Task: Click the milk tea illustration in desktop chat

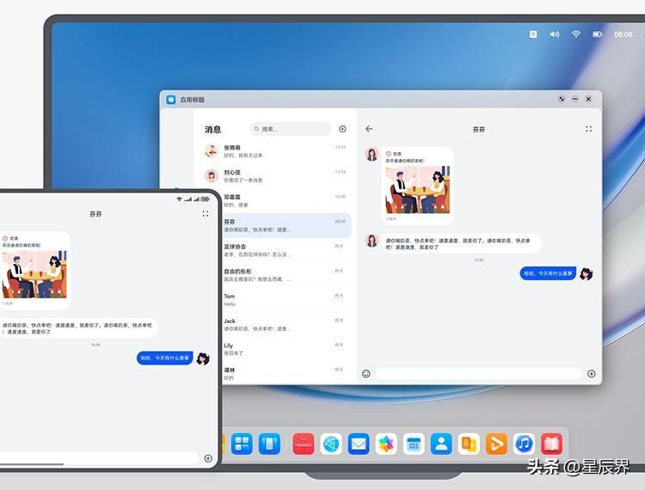Action: pyautogui.click(x=417, y=190)
